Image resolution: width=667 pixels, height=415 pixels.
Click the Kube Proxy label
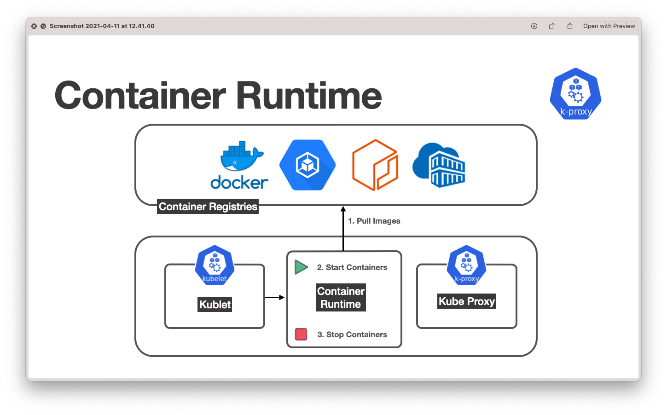pyautogui.click(x=467, y=301)
